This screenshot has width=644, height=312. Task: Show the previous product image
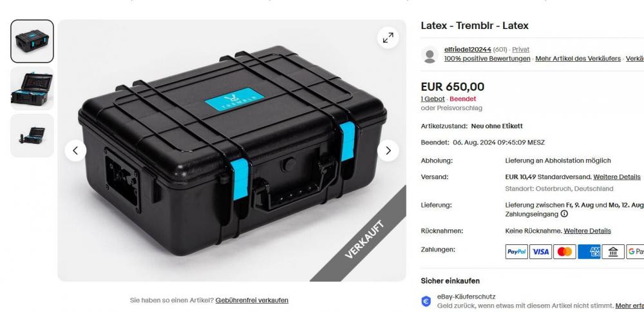75,150
